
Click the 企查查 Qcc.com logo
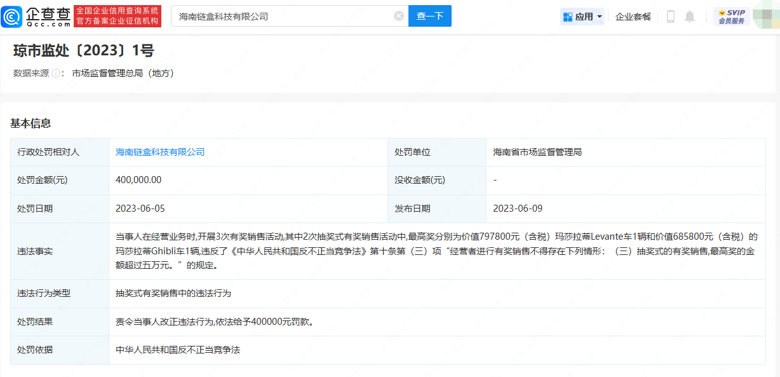pos(36,17)
